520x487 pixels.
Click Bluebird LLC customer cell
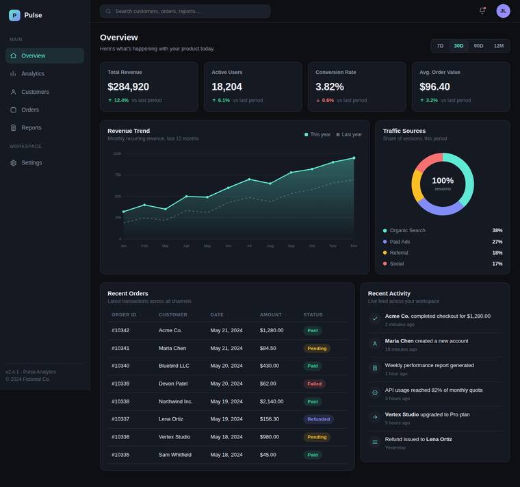pos(174,366)
